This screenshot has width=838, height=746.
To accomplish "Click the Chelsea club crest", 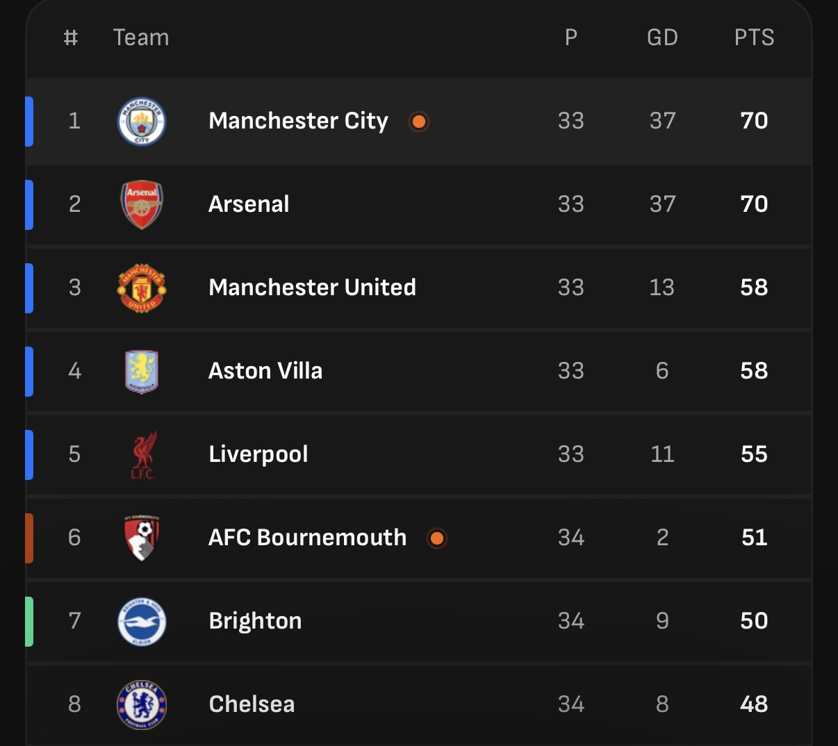I will click(x=142, y=704).
